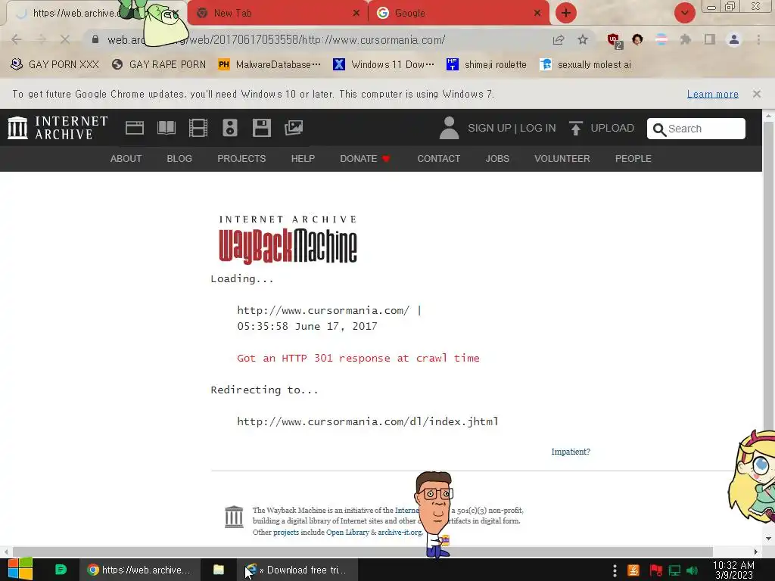
Task: Toggle the Chrome side panel
Action: click(x=710, y=39)
